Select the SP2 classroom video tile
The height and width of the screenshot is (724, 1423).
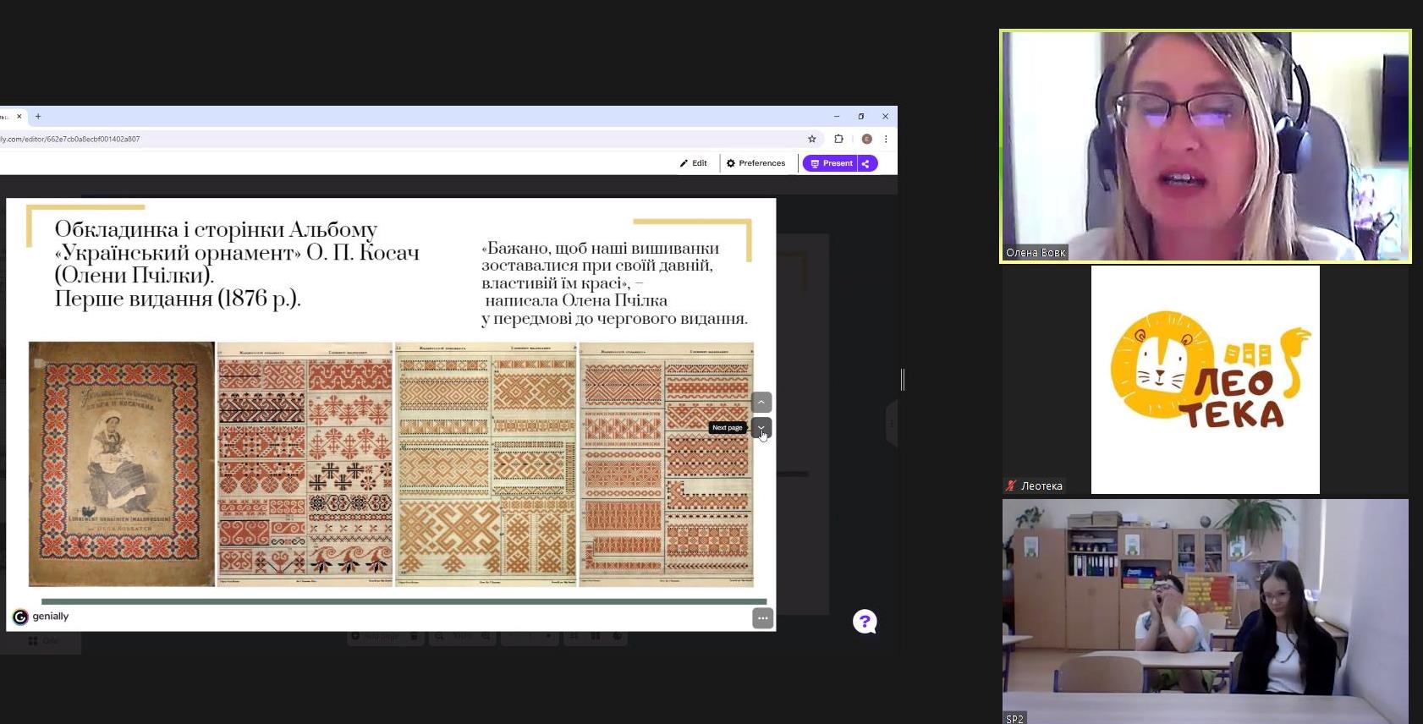click(x=1205, y=611)
